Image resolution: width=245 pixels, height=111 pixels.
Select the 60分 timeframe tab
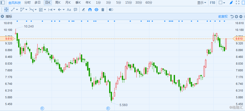[x=149, y=3]
